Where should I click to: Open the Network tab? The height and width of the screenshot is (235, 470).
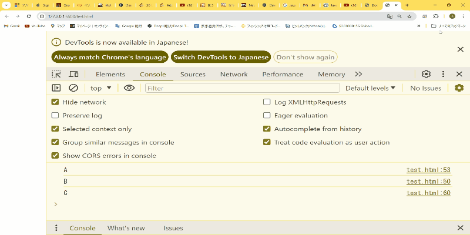click(x=234, y=74)
